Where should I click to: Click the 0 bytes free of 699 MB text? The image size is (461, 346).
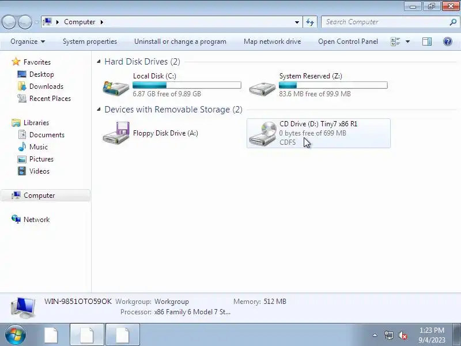click(x=312, y=133)
